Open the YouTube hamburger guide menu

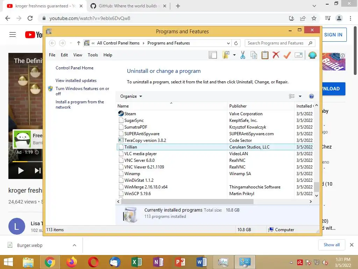[x=13, y=35]
